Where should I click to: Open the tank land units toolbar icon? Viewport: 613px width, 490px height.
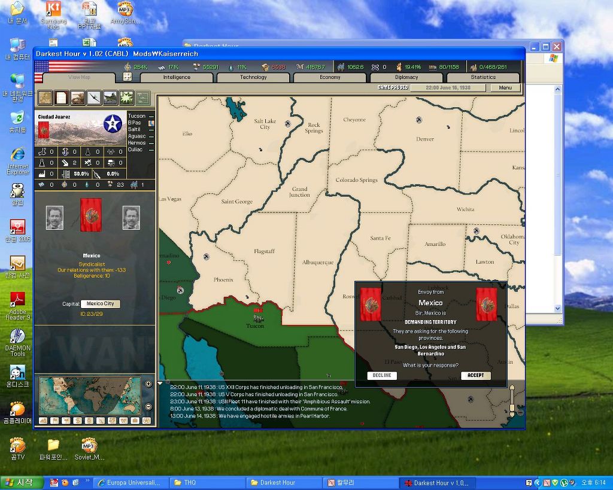(x=77, y=98)
